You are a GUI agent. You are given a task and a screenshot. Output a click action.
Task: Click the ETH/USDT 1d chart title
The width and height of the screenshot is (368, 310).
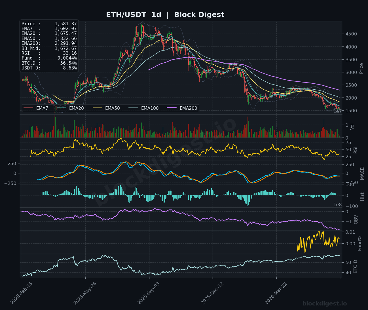[165, 15]
